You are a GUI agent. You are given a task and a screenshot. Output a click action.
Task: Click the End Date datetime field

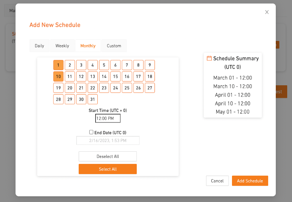(108, 140)
